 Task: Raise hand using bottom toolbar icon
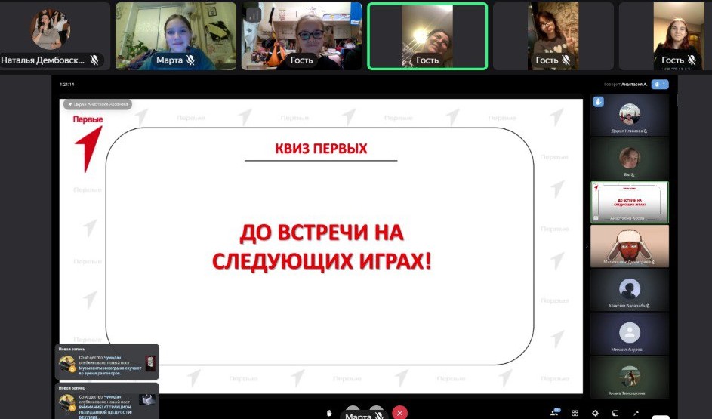point(329,413)
